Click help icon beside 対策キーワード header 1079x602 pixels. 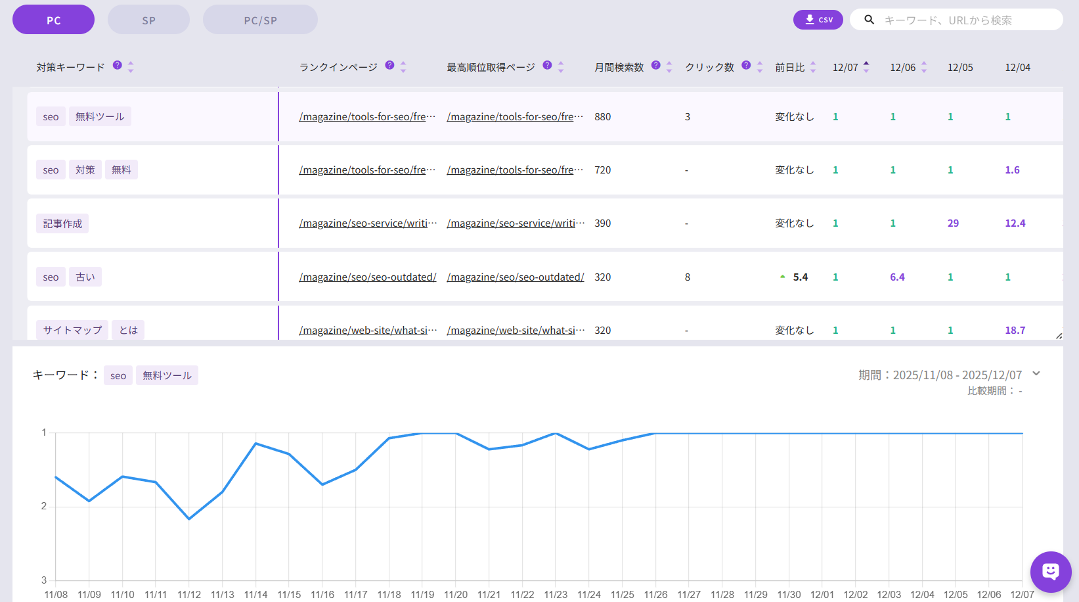[117, 65]
